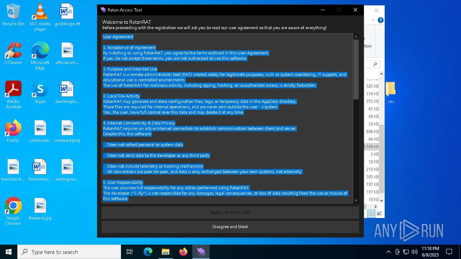
Task: Click Explorer horizontal scrollbar right arrow
Action: point(376,206)
